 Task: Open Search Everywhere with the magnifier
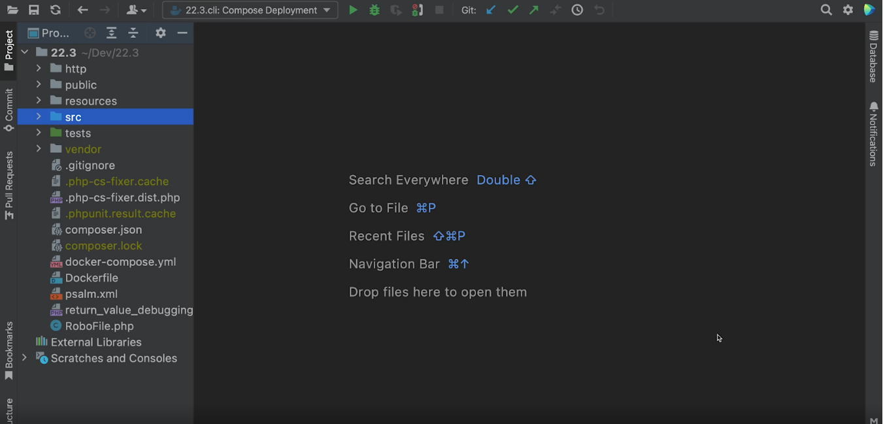click(826, 10)
